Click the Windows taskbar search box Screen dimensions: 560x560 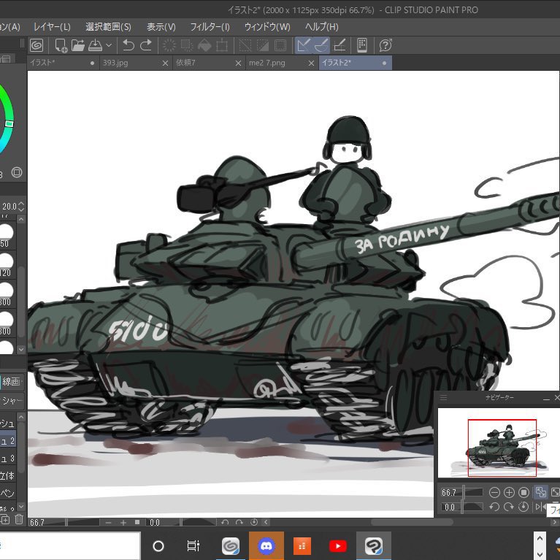tap(70, 546)
